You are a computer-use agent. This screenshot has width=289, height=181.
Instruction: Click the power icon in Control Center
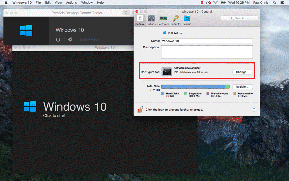pyautogui.click(x=58, y=39)
